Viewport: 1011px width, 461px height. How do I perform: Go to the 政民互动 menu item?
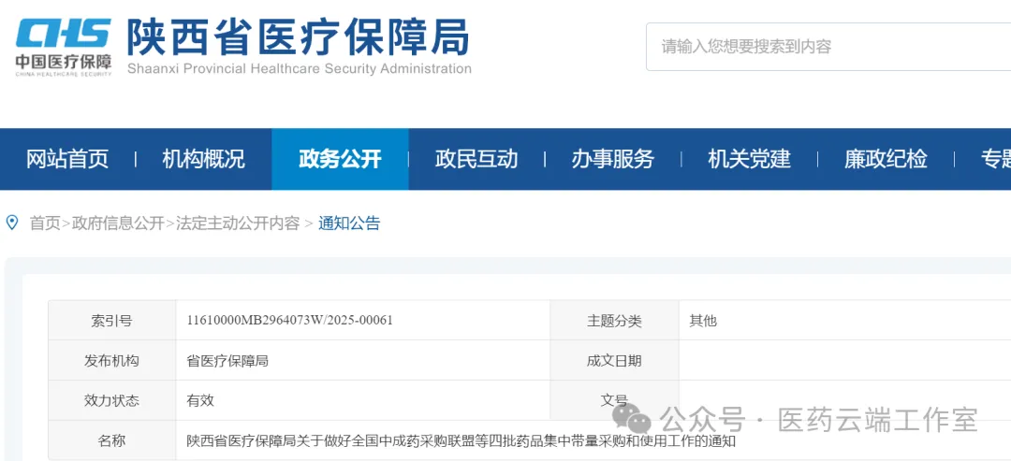476,159
